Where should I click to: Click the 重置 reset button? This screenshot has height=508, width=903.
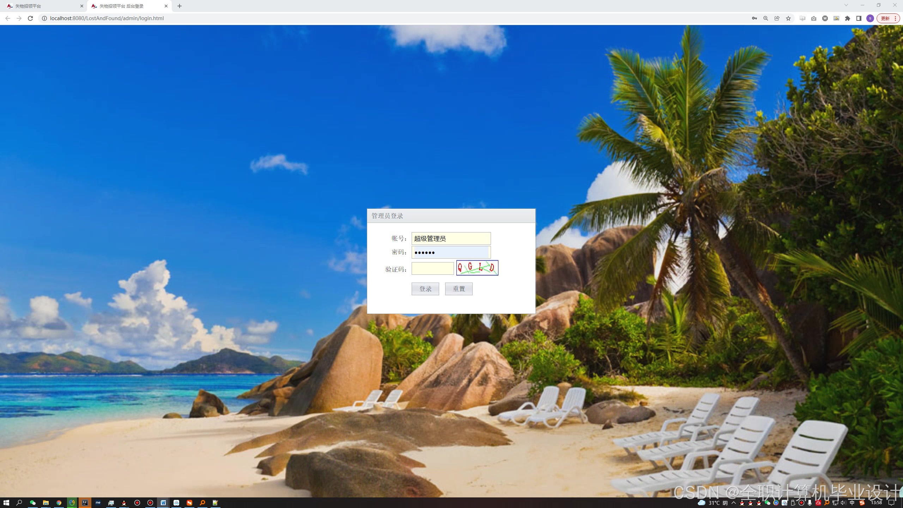[x=459, y=289]
